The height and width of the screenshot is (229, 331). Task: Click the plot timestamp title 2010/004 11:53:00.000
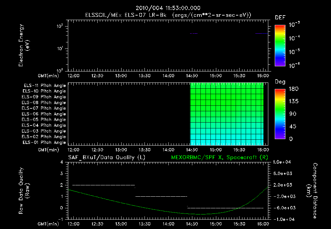point(168,8)
